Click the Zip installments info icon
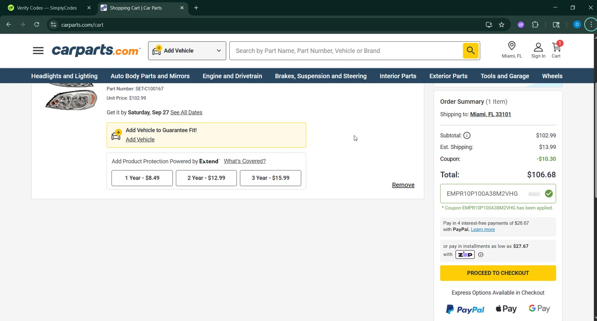 pyautogui.click(x=481, y=255)
